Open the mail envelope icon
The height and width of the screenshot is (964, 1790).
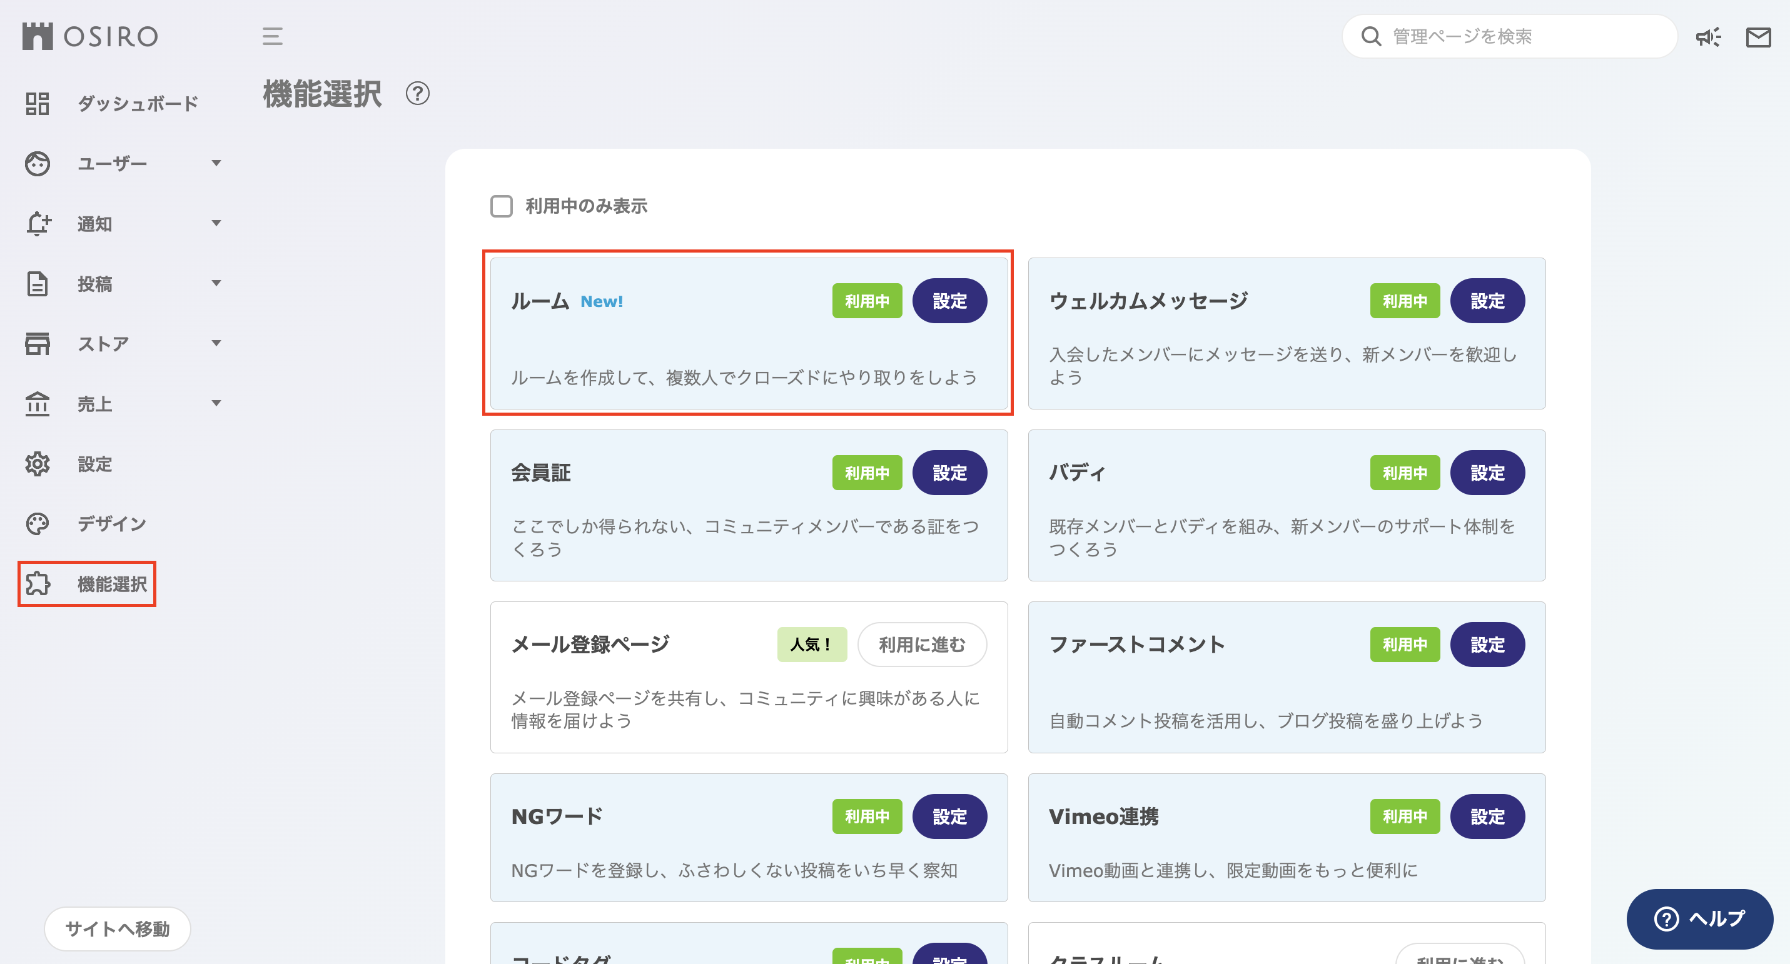click(1758, 37)
